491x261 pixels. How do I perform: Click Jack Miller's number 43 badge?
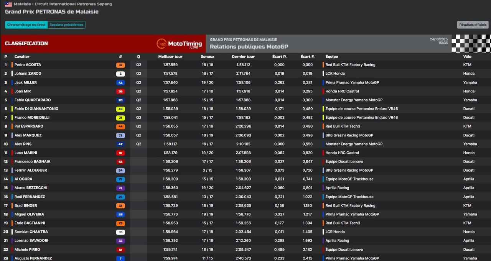coord(120,82)
